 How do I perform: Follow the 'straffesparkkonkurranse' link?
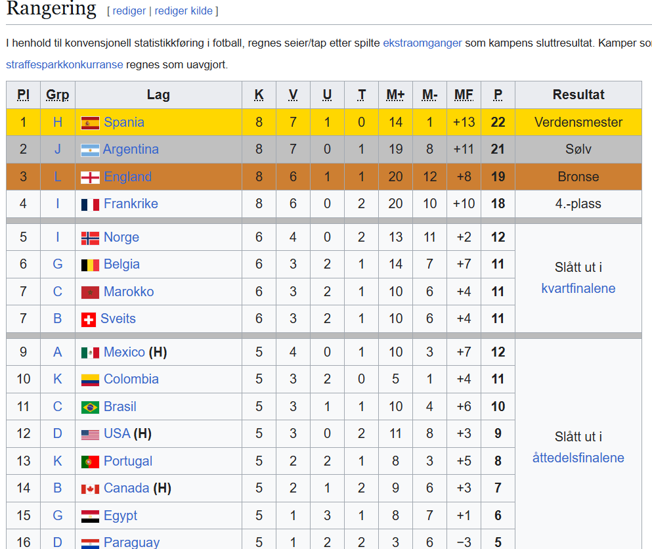click(x=64, y=64)
